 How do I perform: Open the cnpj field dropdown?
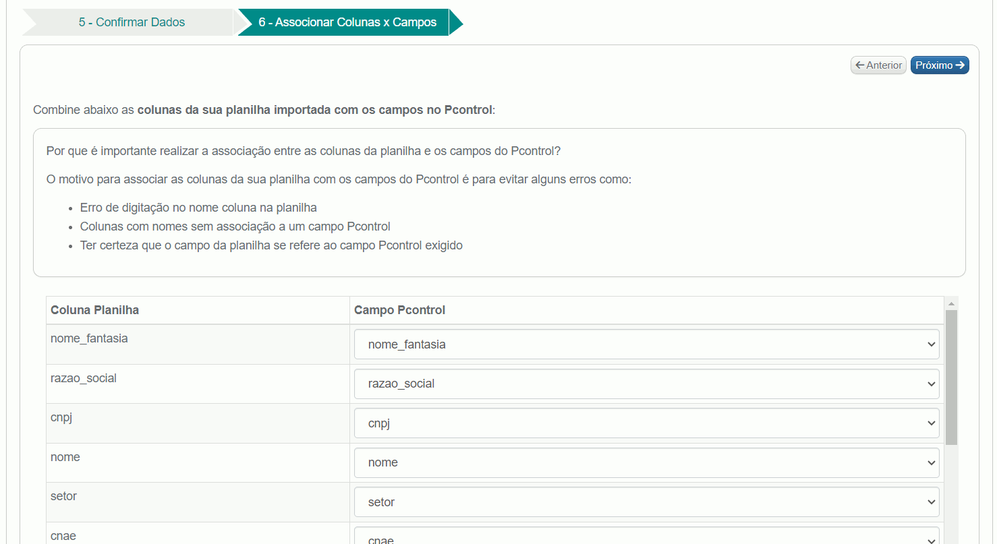(647, 423)
